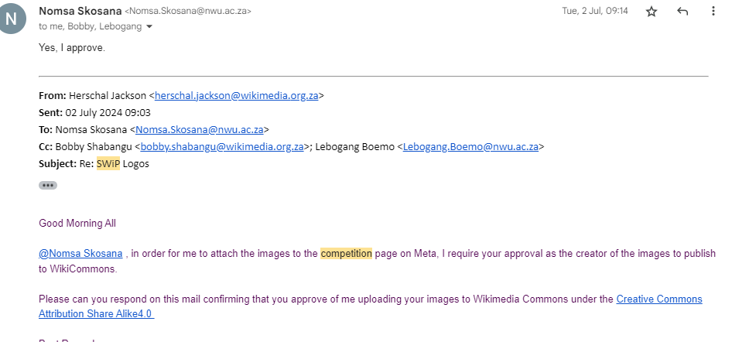The width and height of the screenshot is (732, 342).
Task: Click the highlighted SWiP term in subject
Action: 108,164
